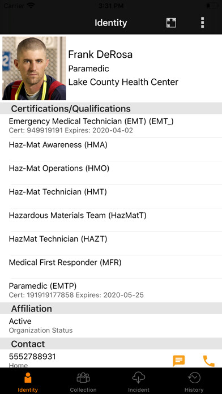The height and width of the screenshot is (394, 222).
Task: Tap the 5552788931 home phone number
Action: click(32, 357)
